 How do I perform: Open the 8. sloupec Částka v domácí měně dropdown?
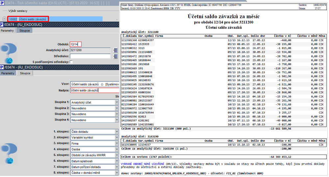point(117,173)
